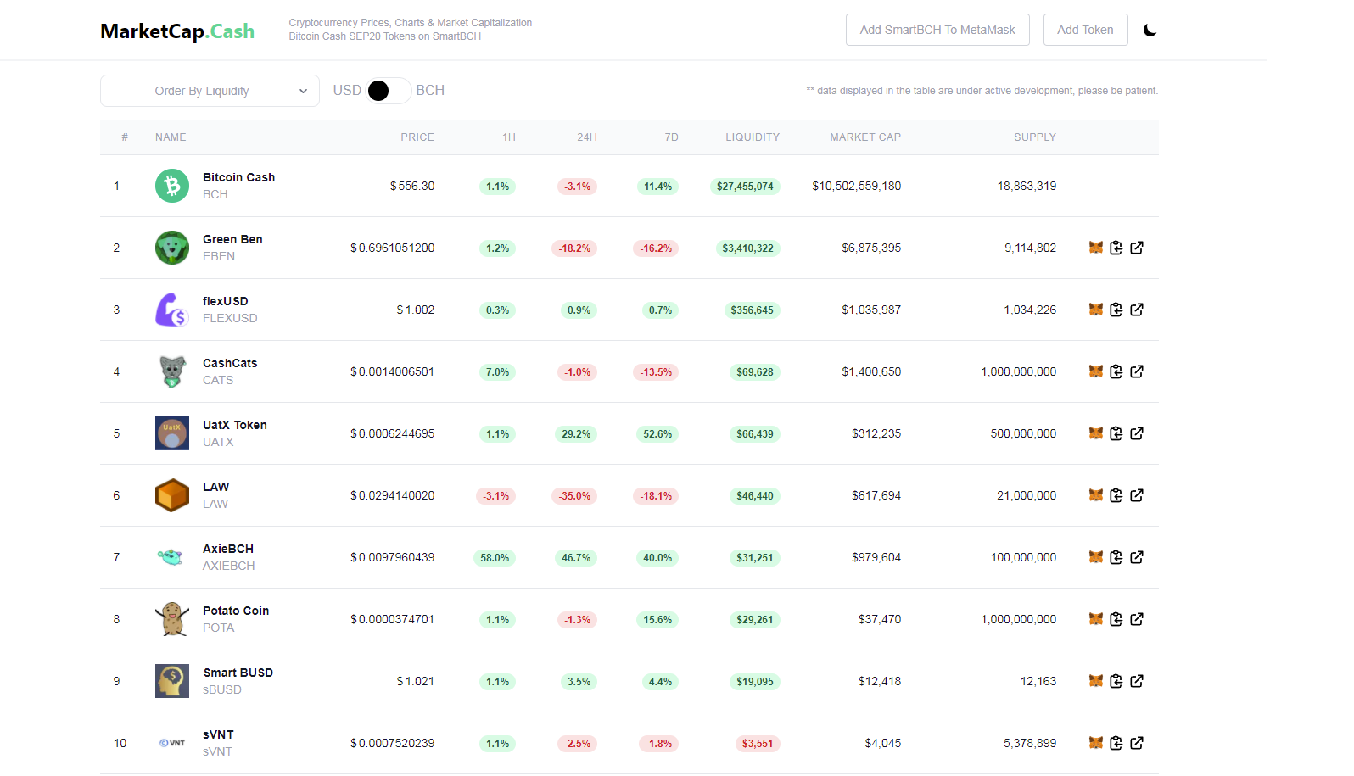Copy the Potato Coin contract address
This screenshot has height=776, width=1354.
point(1116,619)
